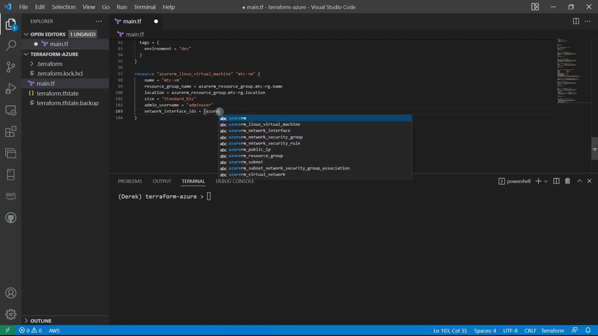Select azurerm_resource_group suggestion
The height and width of the screenshot is (336, 598).
tap(316, 156)
